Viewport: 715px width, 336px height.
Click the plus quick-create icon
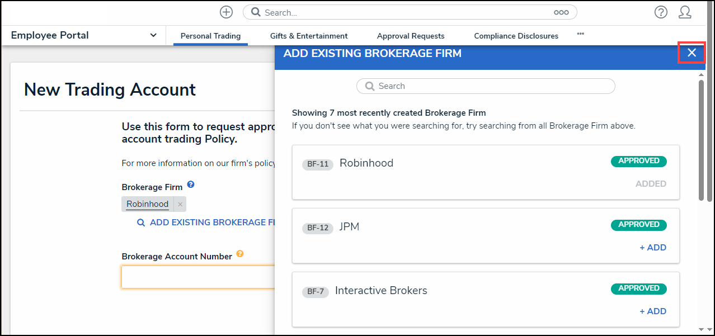click(226, 12)
